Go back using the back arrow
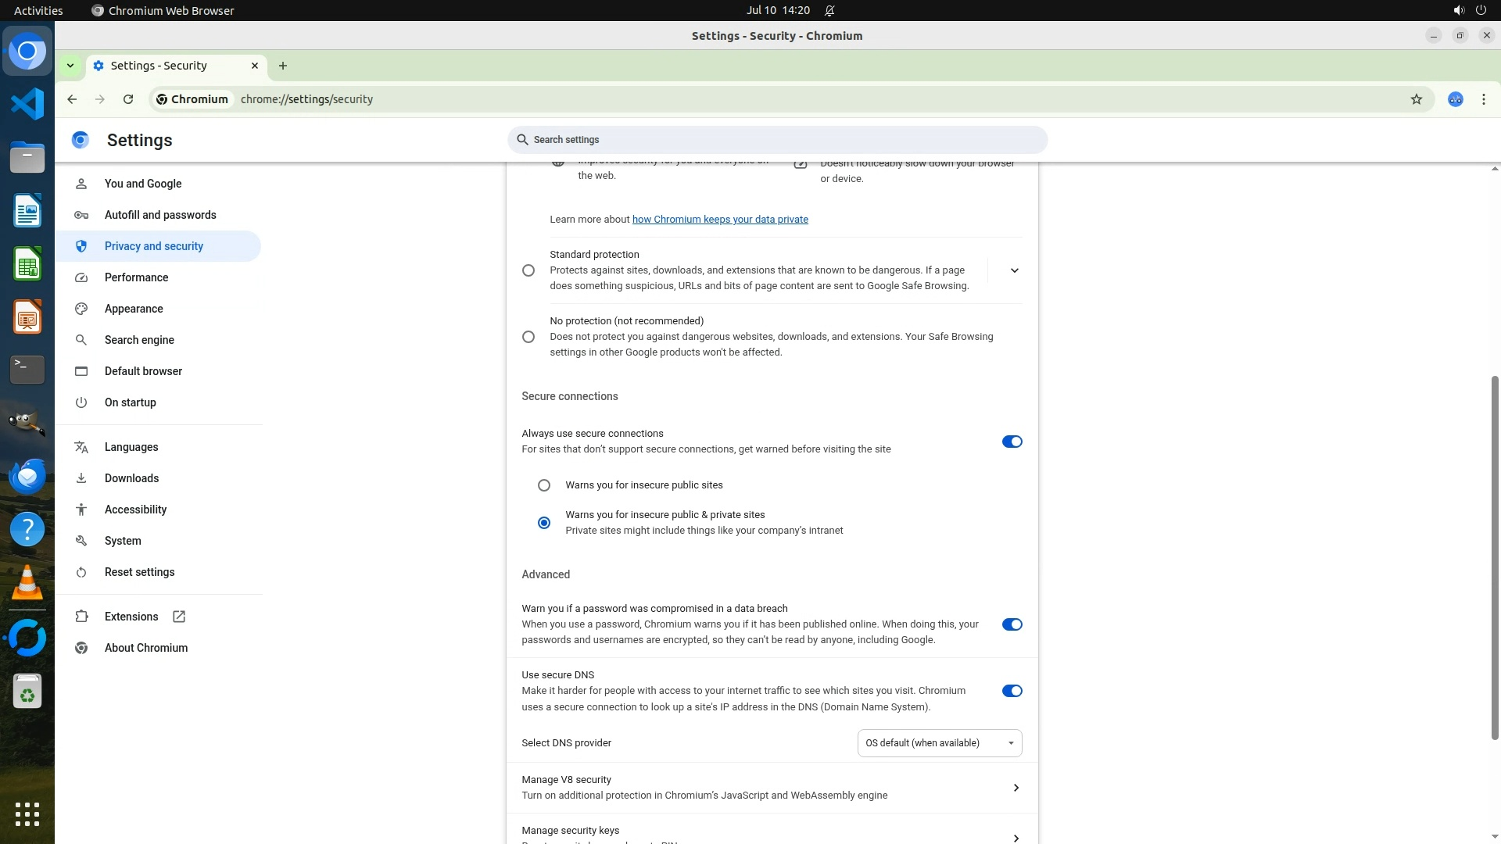This screenshot has width=1501, height=844. click(72, 99)
